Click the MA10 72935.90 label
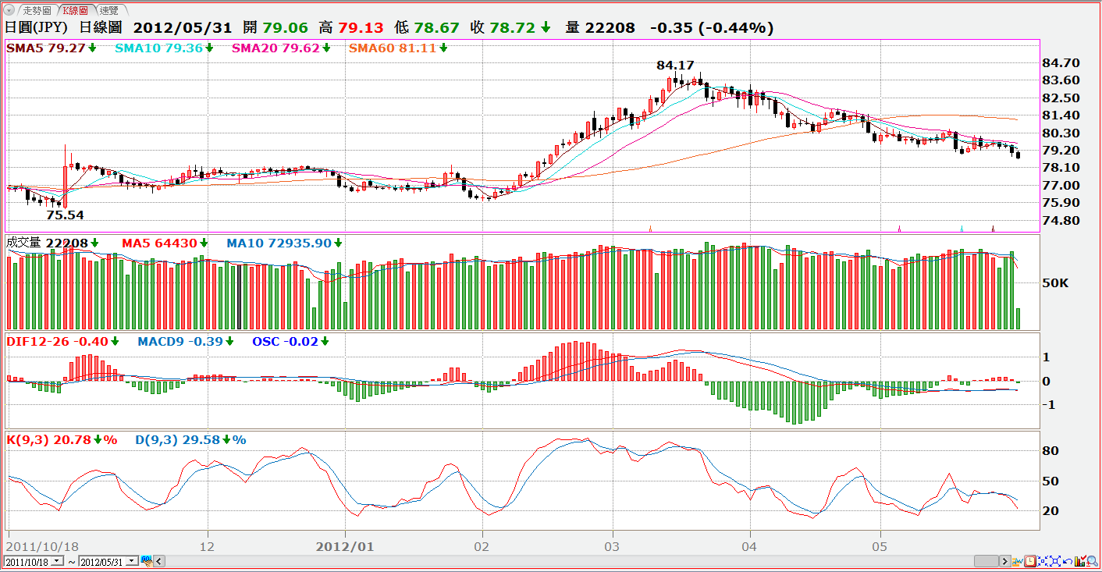The image size is (1102, 572). [279, 243]
